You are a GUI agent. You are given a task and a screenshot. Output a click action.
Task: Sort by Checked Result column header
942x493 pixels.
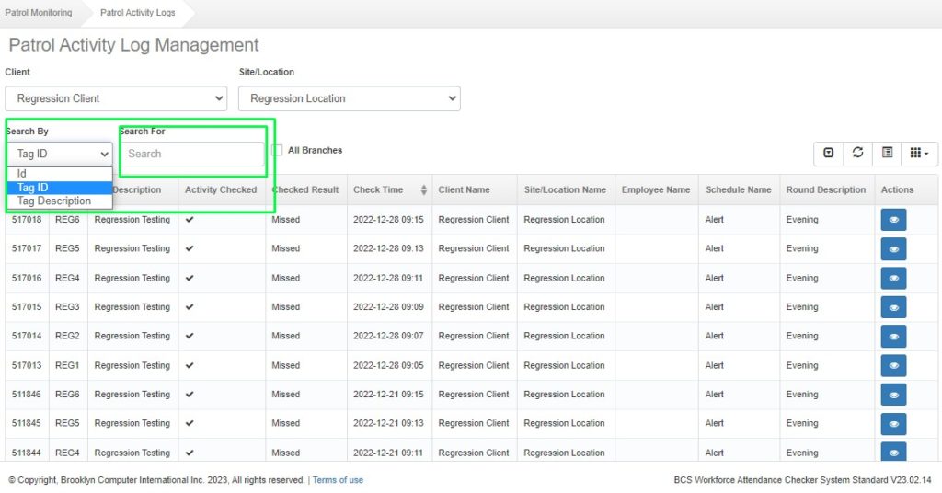[305, 190]
